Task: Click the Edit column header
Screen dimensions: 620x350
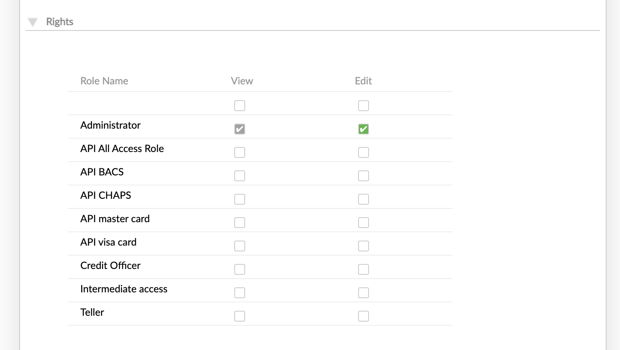Action: (363, 81)
